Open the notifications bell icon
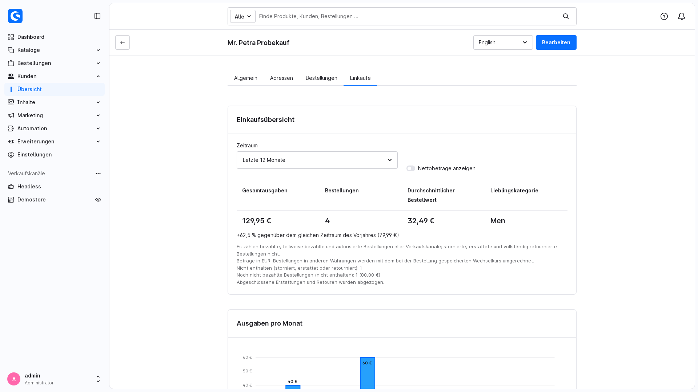 (x=682, y=16)
